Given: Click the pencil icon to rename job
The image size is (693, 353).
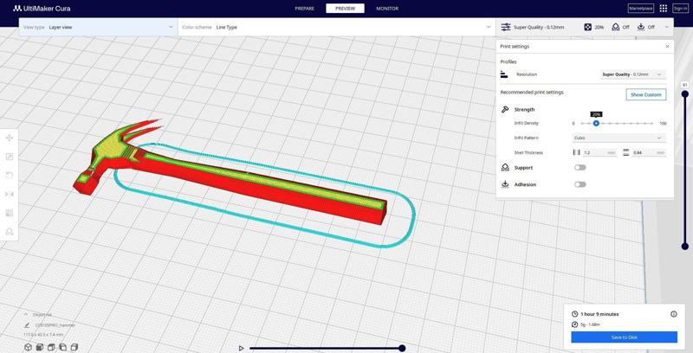Looking at the screenshot, I should tap(27, 325).
